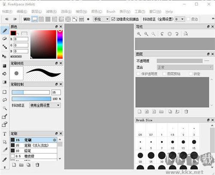Open the Layer menu
The height and width of the screenshot is (175, 215).
(37, 12)
